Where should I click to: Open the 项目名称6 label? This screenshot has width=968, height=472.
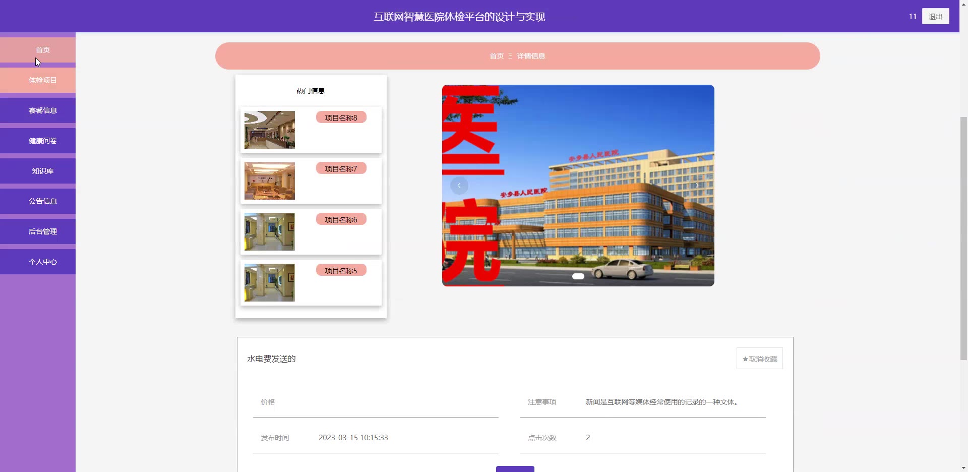(x=341, y=219)
